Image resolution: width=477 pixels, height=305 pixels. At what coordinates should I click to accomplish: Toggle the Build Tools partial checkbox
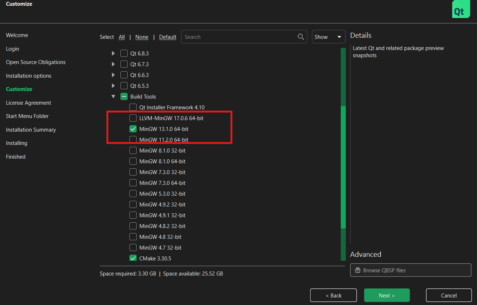(124, 96)
